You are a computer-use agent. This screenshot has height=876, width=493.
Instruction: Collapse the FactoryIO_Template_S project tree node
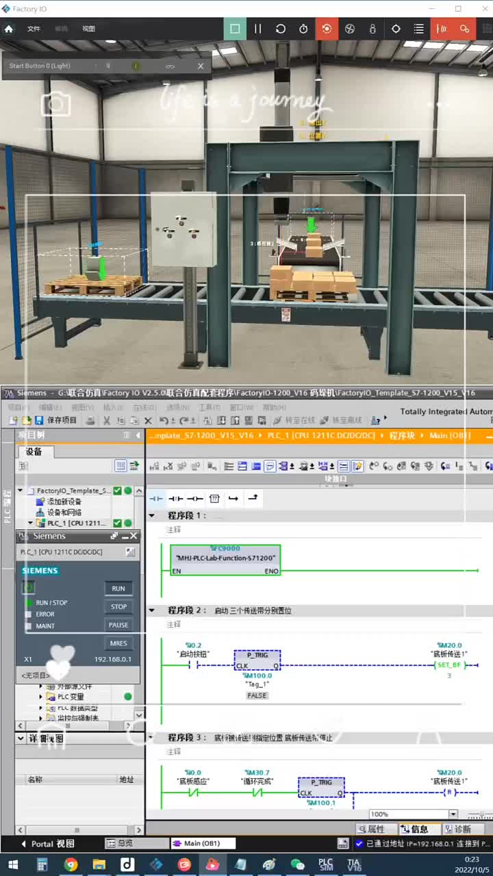[x=21, y=491]
